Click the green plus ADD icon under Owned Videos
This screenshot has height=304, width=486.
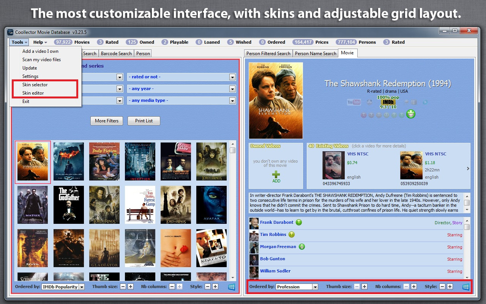pos(276,174)
